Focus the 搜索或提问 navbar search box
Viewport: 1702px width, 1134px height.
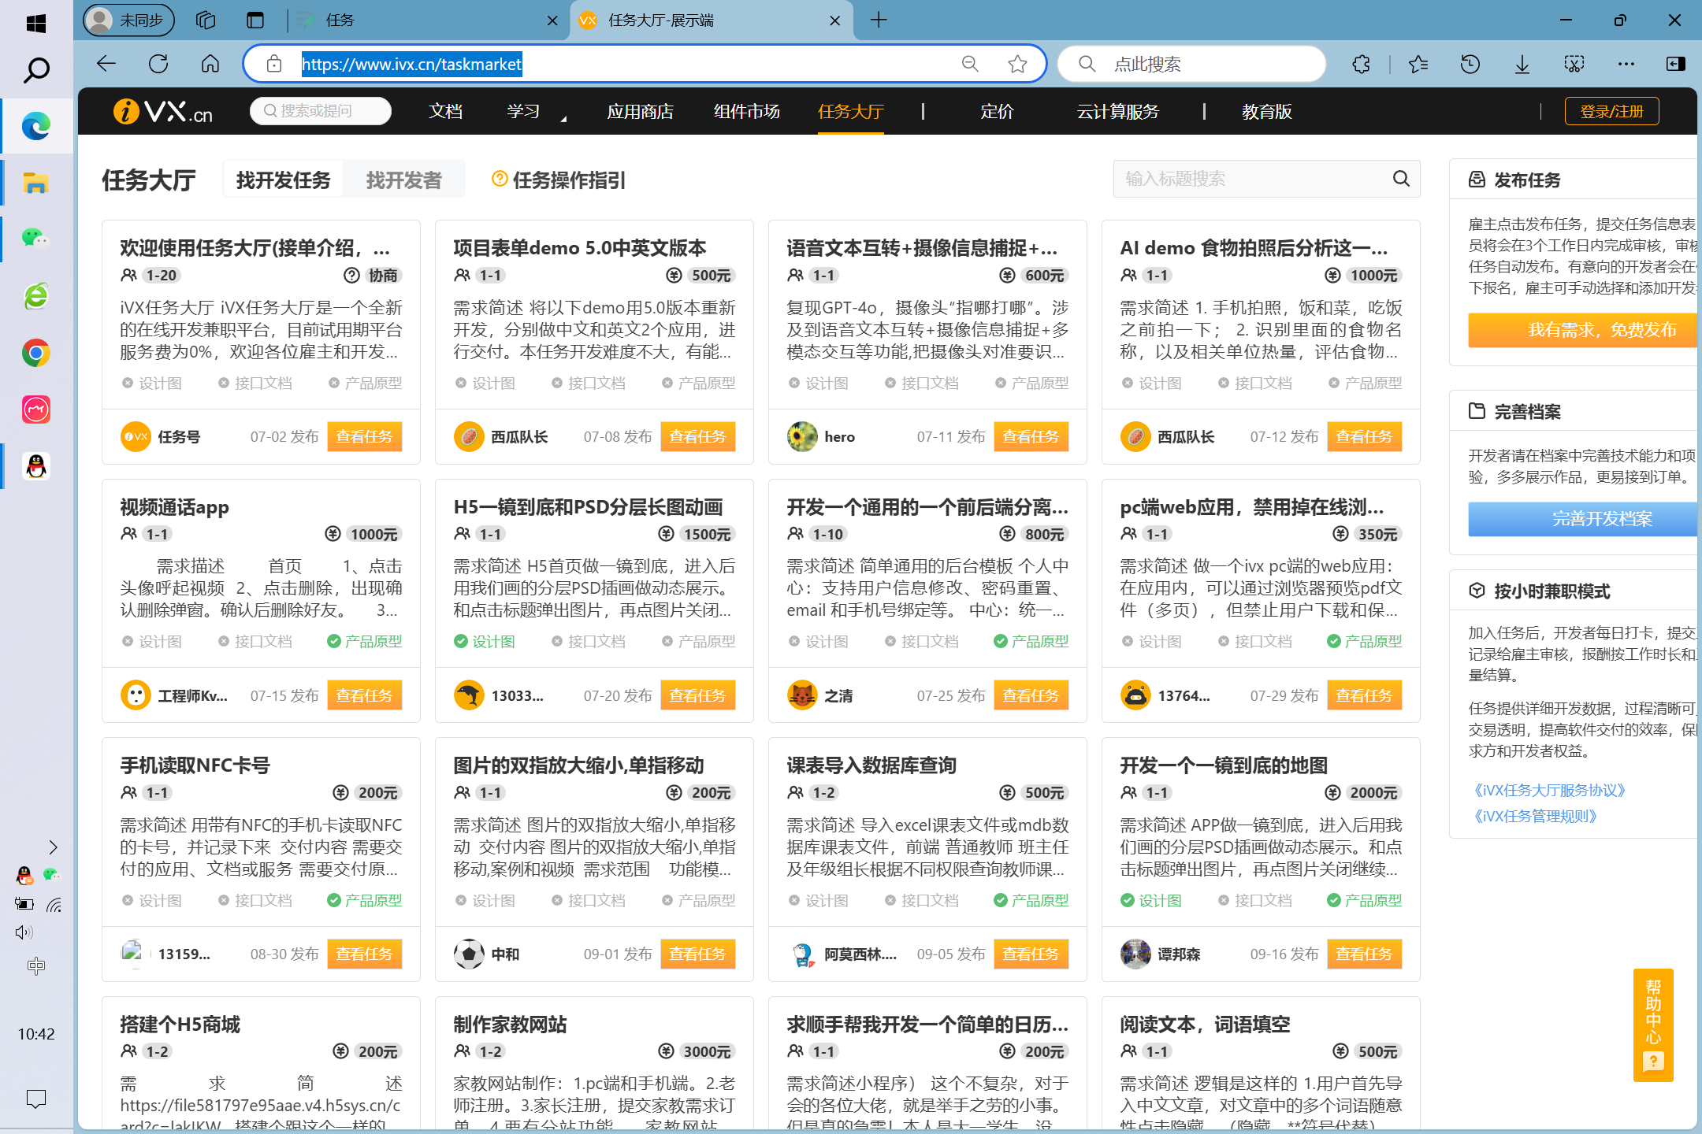click(321, 111)
